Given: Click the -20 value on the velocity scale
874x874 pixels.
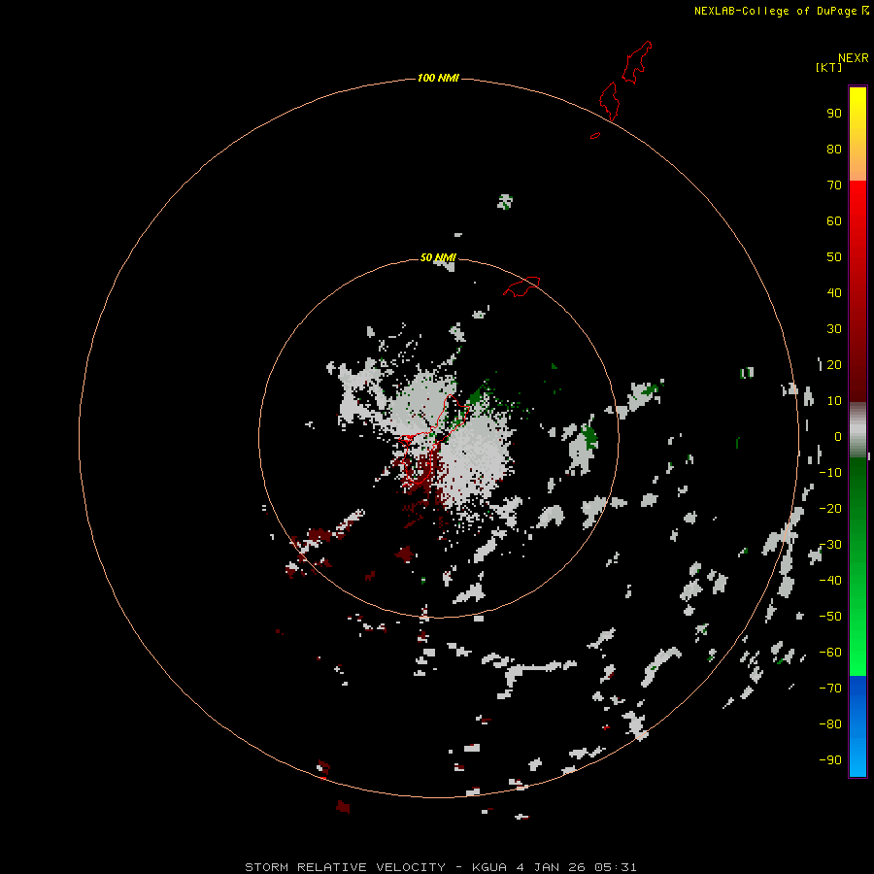Looking at the screenshot, I should [x=830, y=508].
